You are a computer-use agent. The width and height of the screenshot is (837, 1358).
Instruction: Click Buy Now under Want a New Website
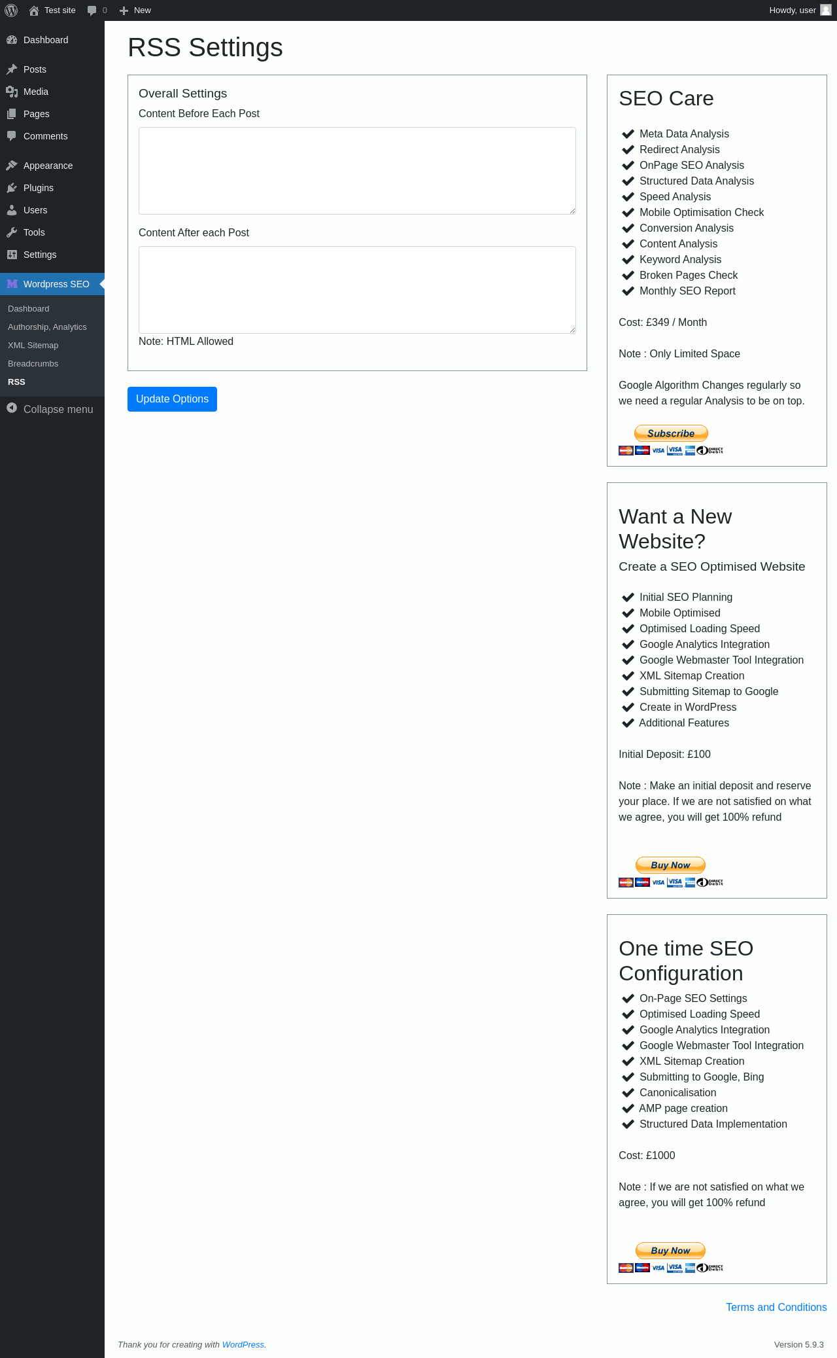(670, 865)
